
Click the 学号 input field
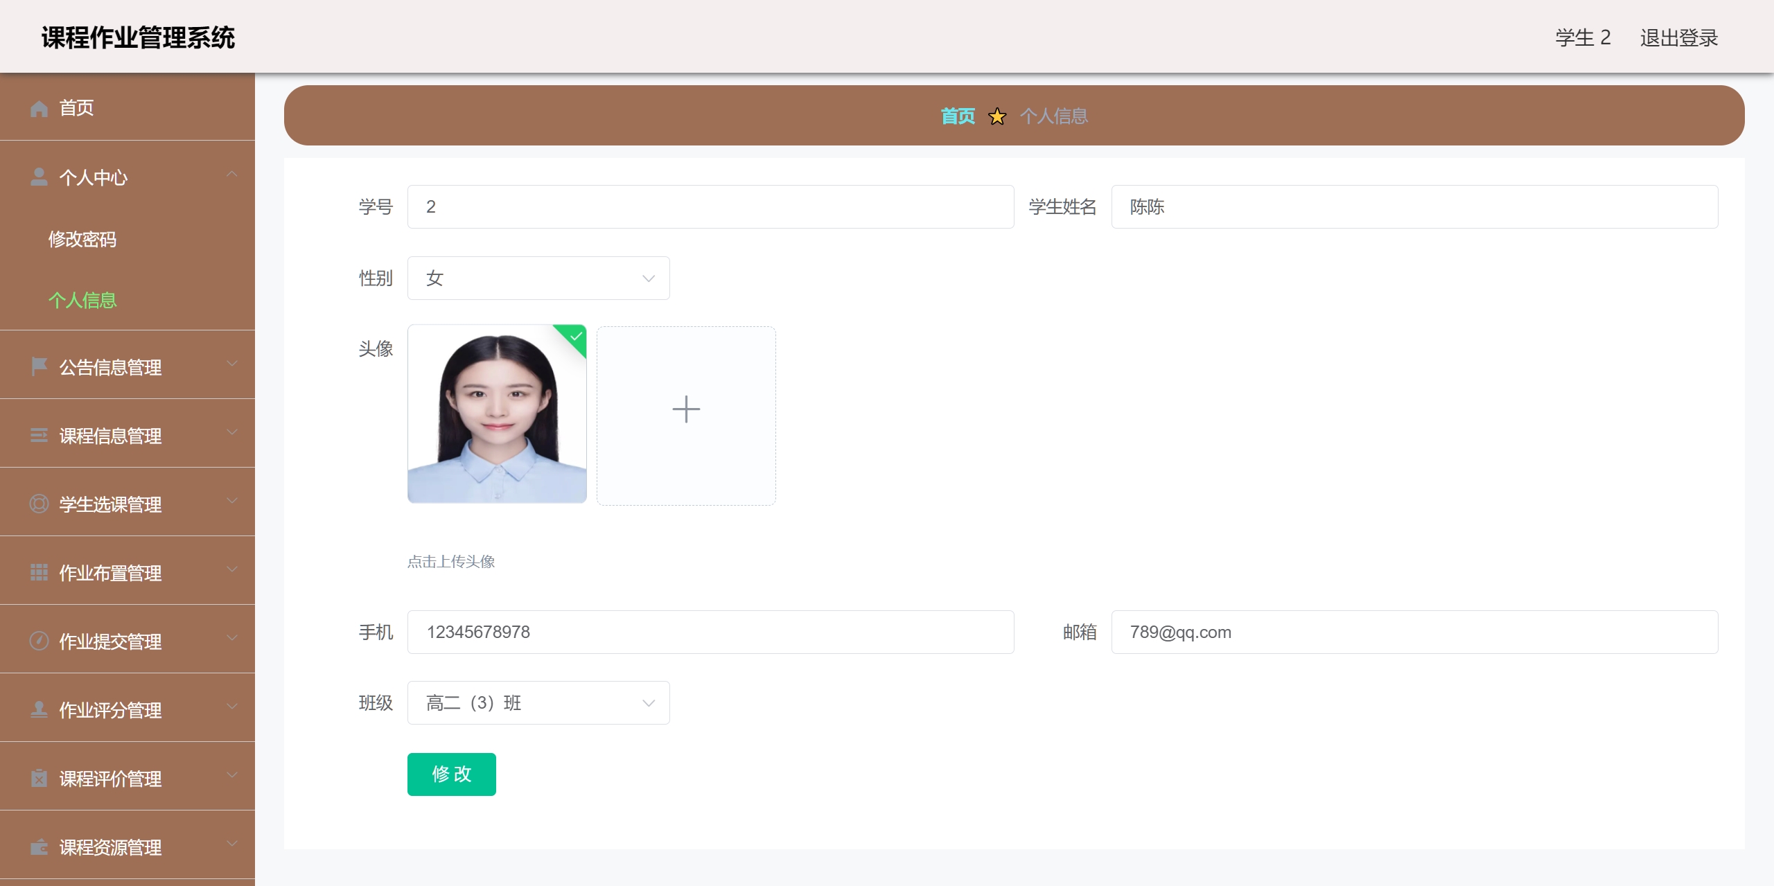(710, 206)
